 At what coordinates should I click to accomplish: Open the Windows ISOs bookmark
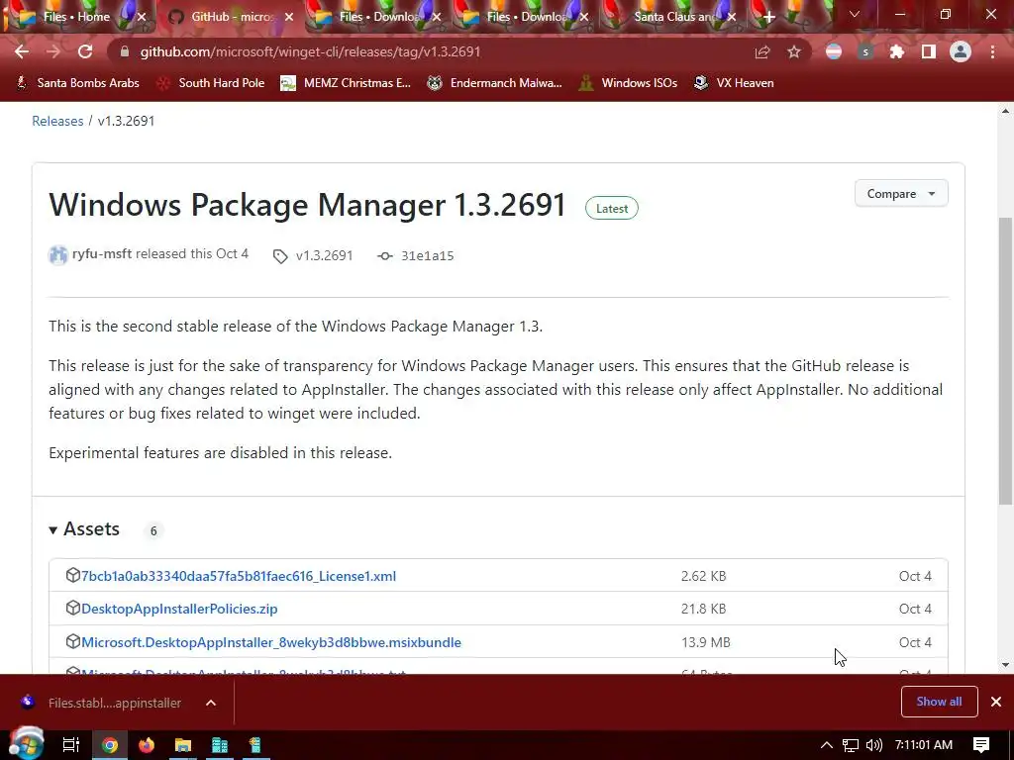tap(628, 83)
